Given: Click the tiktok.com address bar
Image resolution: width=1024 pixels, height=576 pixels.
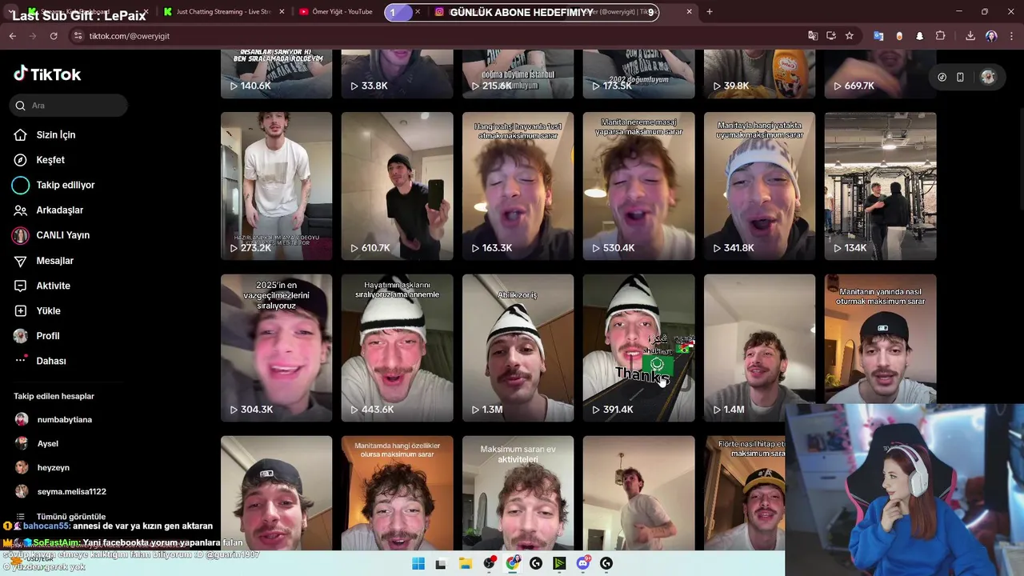Looking at the screenshot, I should [432, 36].
